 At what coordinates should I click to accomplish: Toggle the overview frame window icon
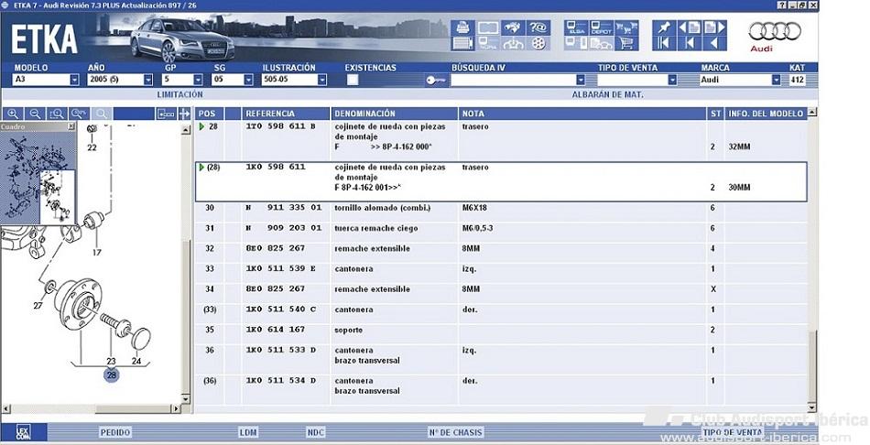coord(166,114)
